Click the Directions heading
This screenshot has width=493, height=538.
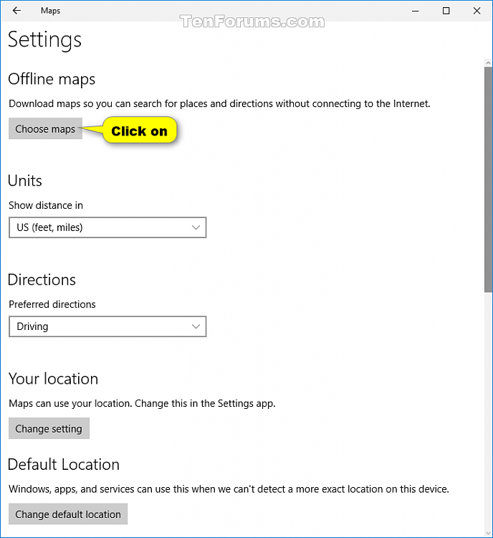tap(42, 280)
